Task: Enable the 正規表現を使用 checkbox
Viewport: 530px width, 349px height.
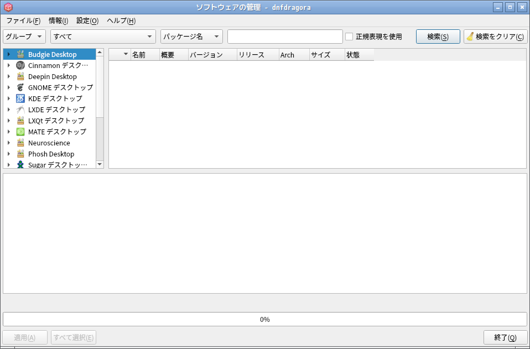Action: pos(349,37)
